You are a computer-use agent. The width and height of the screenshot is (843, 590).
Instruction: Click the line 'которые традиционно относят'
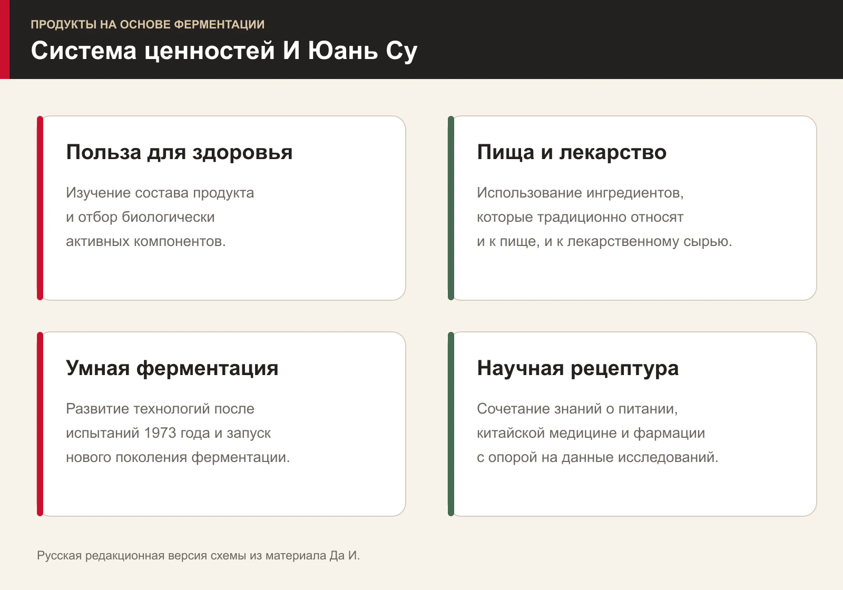[580, 217]
